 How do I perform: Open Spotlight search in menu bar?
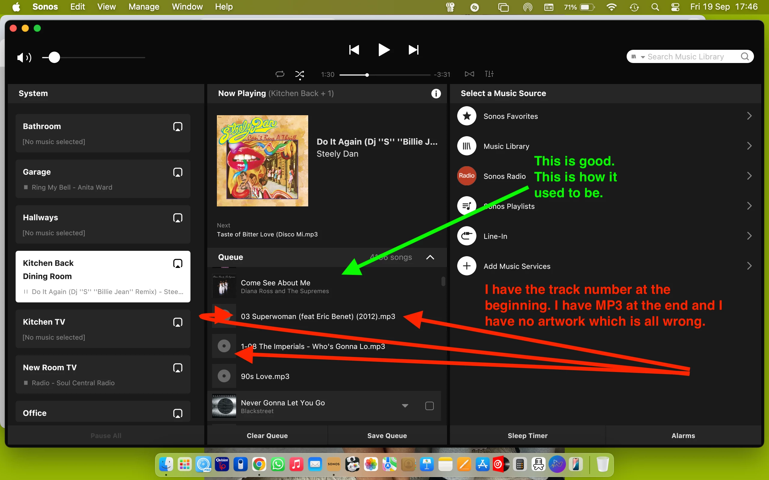tap(655, 7)
